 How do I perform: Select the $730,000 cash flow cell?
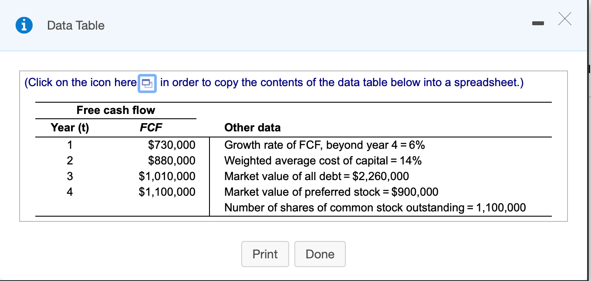[x=172, y=145]
